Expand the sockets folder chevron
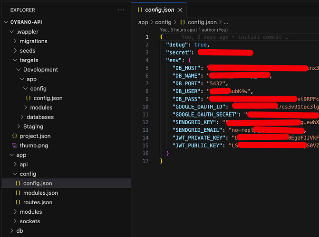This screenshot has height=237, width=319. [x=15, y=221]
